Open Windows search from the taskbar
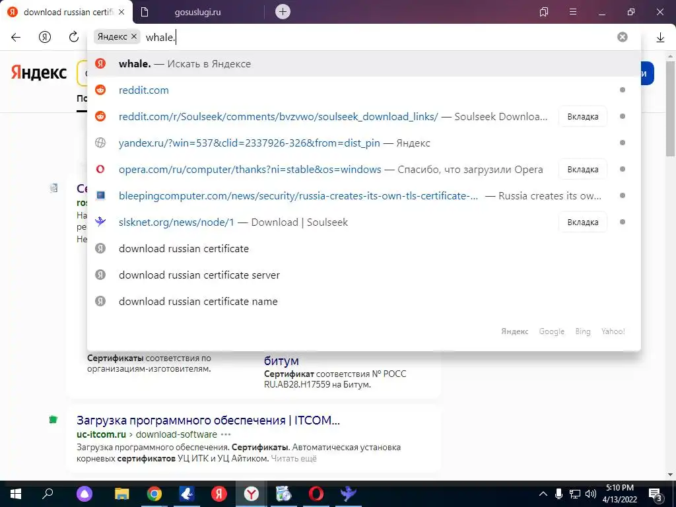Viewport: 676px width, 507px height. coord(48,494)
